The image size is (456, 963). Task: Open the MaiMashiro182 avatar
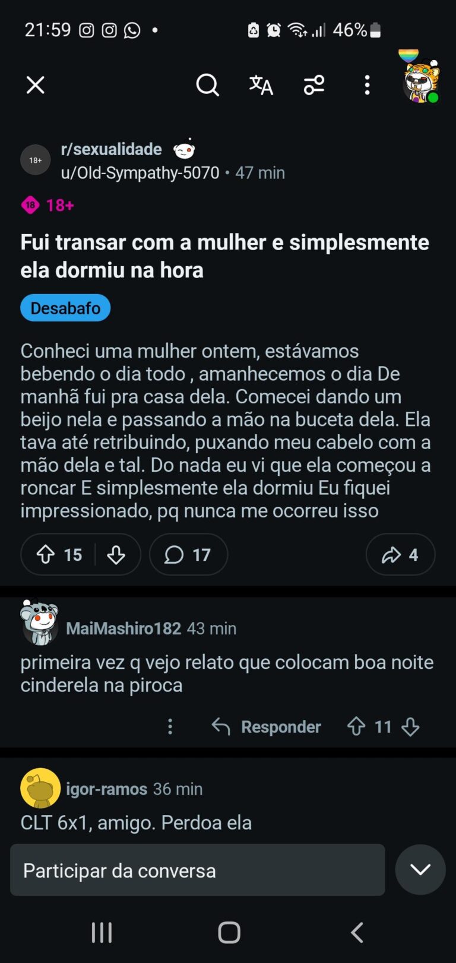39,623
